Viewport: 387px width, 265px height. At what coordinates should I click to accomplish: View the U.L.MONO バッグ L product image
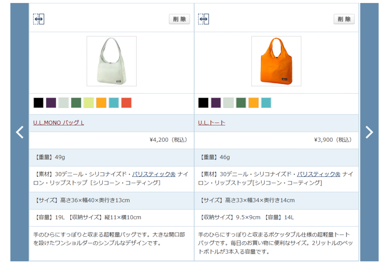click(x=111, y=61)
